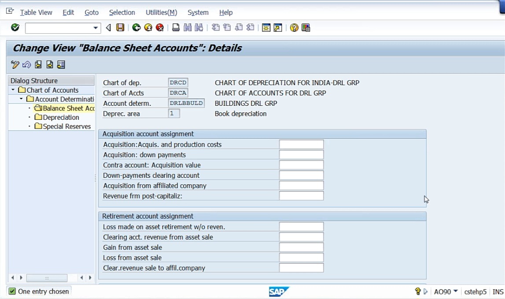Open the Table View menu
This screenshot has width=505, height=299.
coord(36,13)
